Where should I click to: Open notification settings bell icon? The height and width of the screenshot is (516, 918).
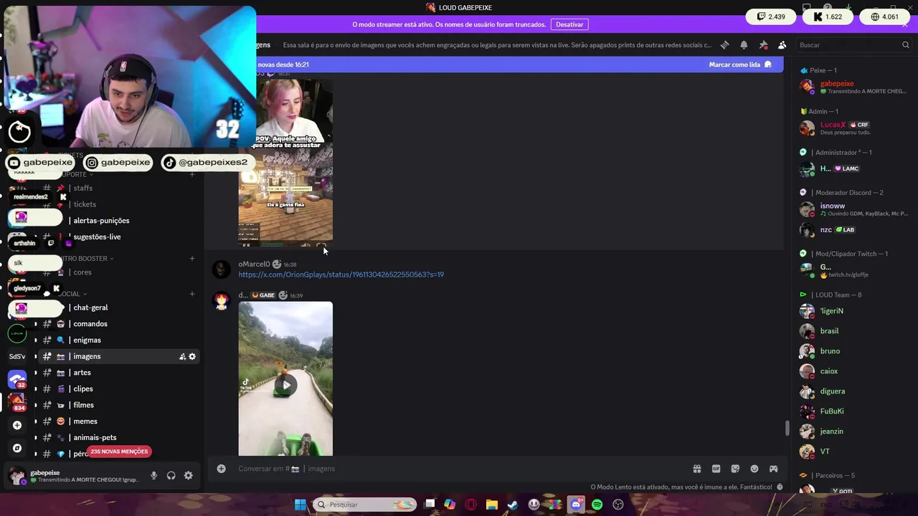click(744, 44)
